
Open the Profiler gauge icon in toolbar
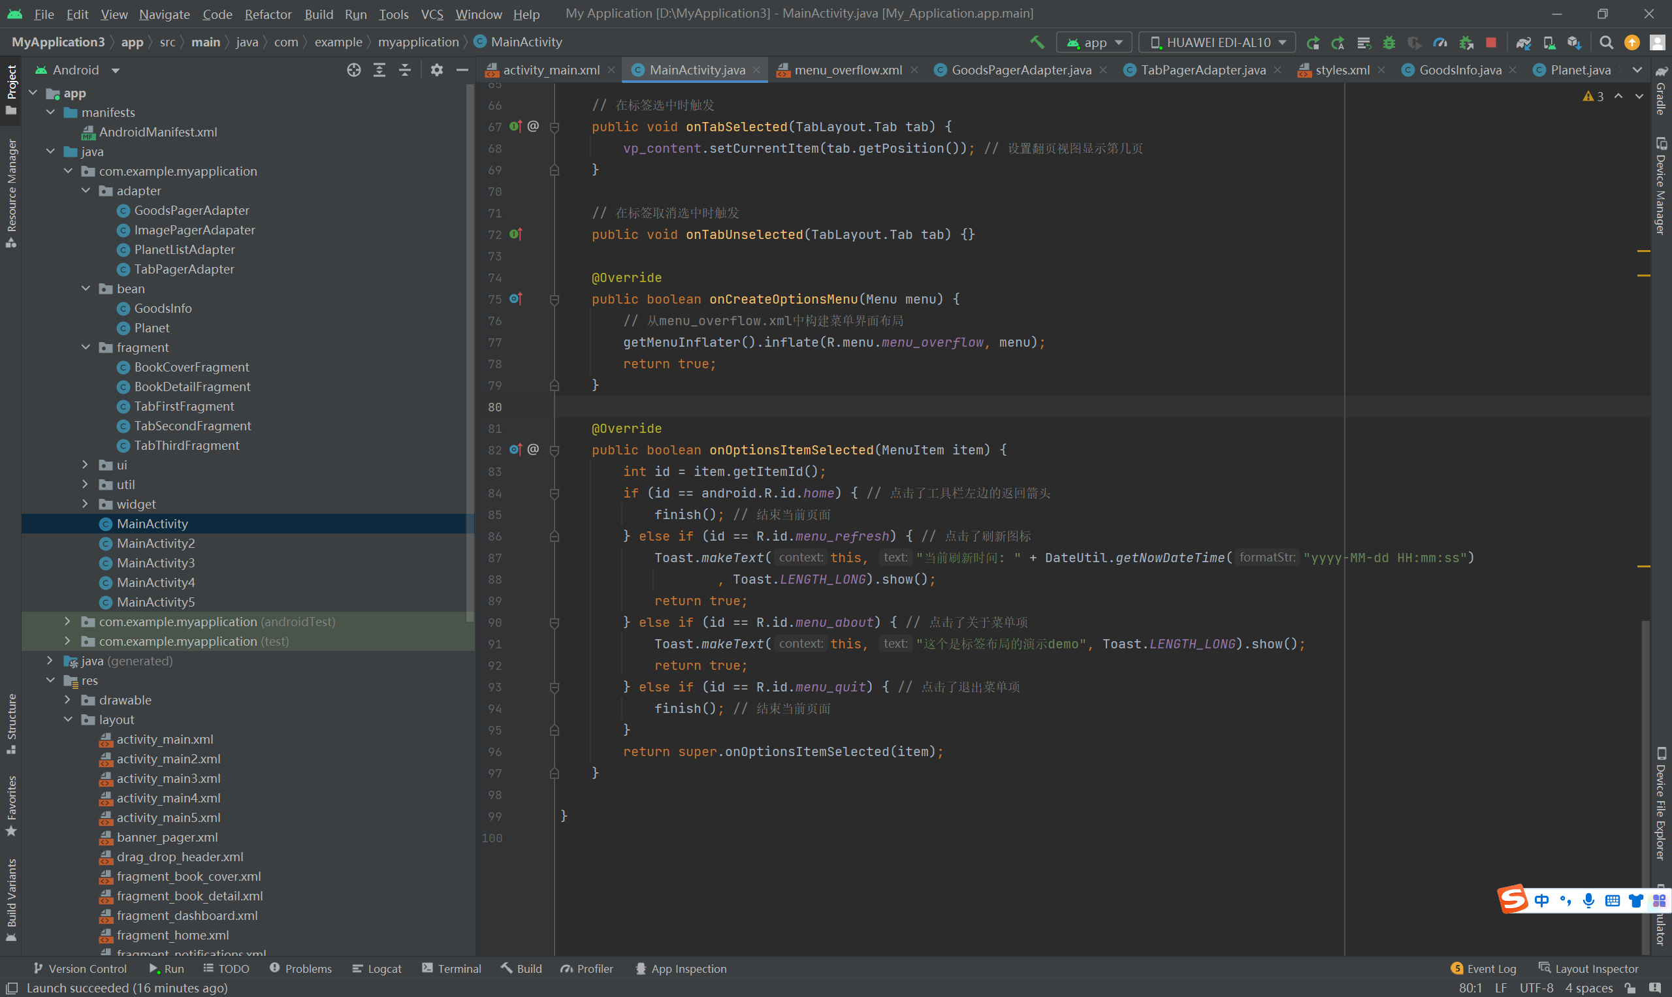click(1439, 42)
